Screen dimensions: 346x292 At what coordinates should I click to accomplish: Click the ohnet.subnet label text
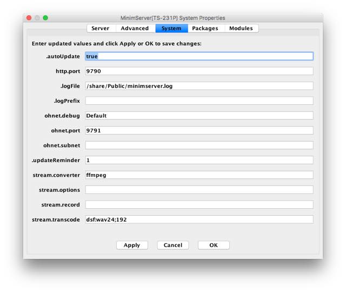point(62,145)
